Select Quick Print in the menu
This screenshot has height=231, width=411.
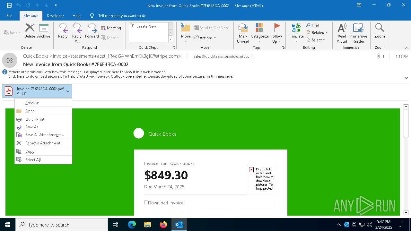(x=43, y=119)
